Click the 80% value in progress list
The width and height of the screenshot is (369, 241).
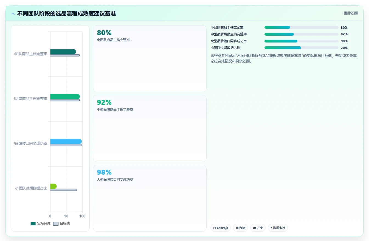click(344, 27)
